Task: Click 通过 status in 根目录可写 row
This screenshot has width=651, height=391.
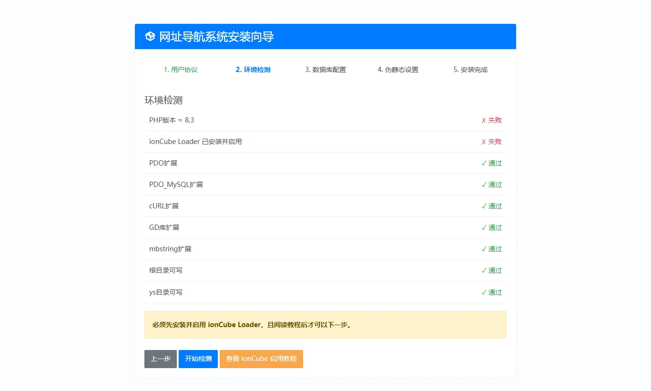Action: pyautogui.click(x=491, y=270)
